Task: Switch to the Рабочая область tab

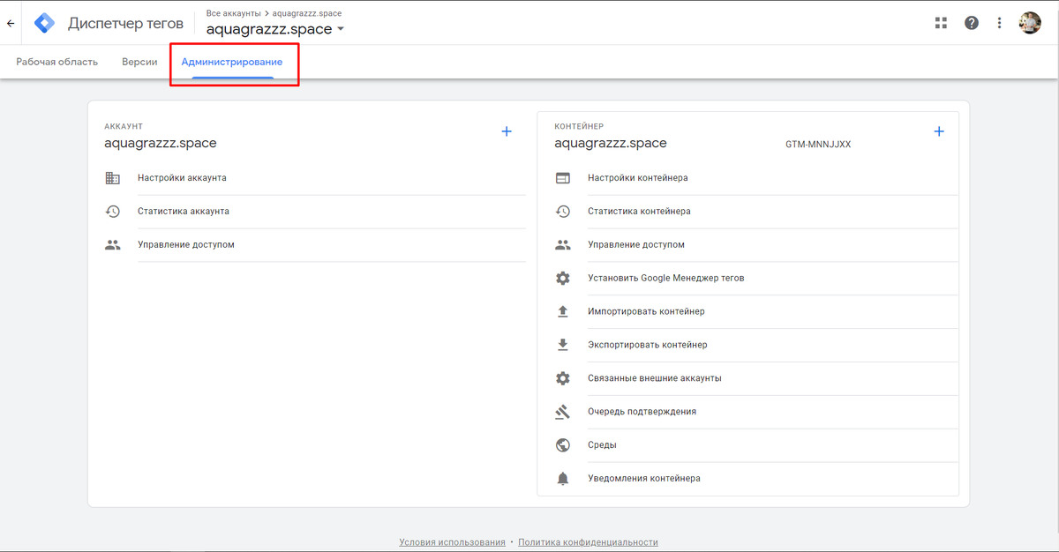Action: coord(57,63)
